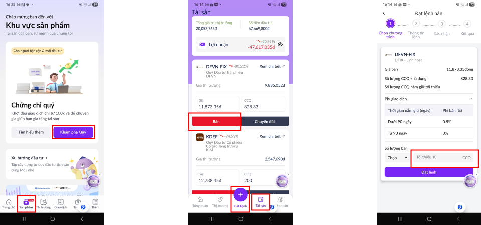Image resolution: width=481 pixels, height=225 pixels.
Task: Open the Chọn quantity dropdown
Action: [396, 158]
